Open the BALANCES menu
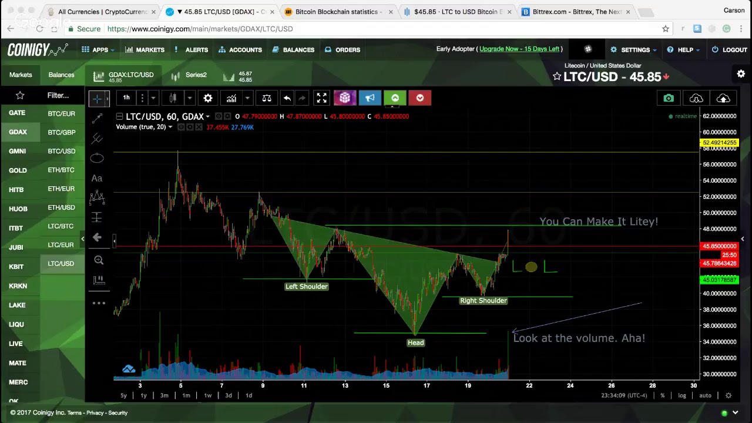 293,50
